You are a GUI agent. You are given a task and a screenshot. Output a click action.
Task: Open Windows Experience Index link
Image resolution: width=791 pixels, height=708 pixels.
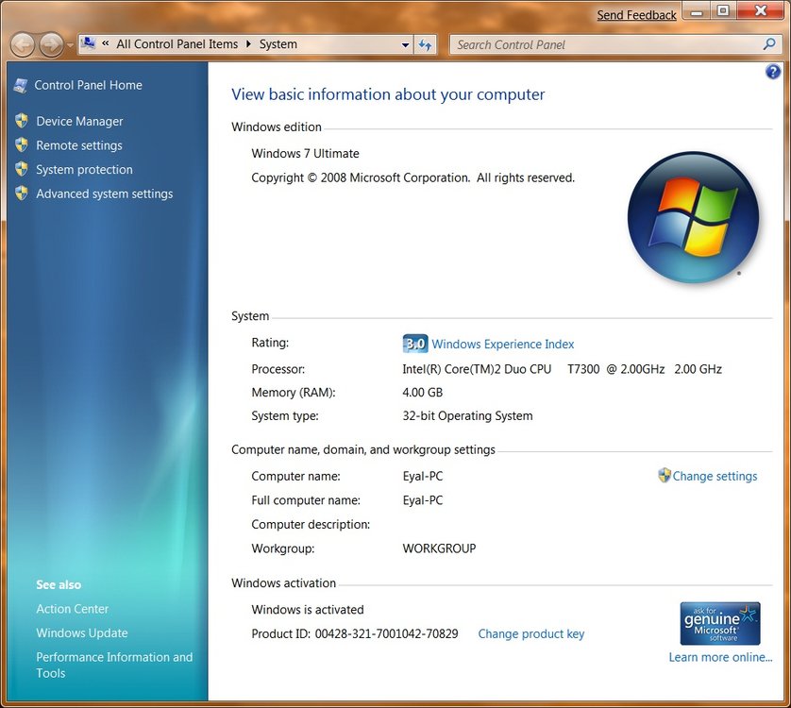click(x=503, y=345)
